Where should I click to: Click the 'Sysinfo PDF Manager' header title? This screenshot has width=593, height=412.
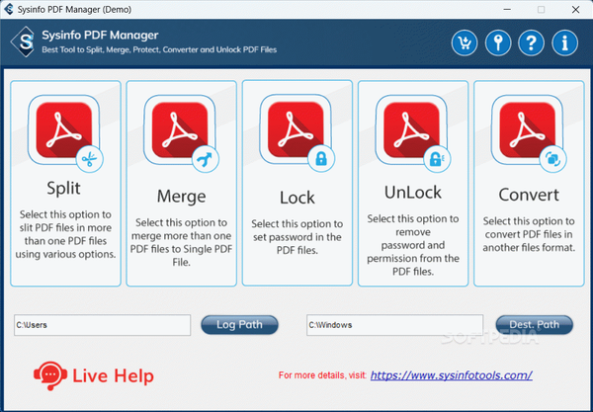(100, 36)
